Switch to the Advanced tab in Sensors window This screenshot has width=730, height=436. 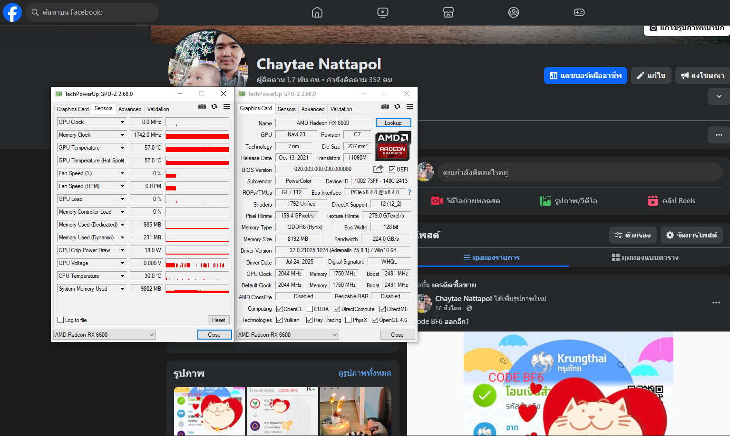[130, 109]
